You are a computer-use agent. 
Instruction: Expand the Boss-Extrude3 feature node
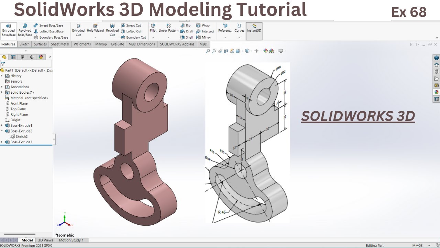[2, 142]
